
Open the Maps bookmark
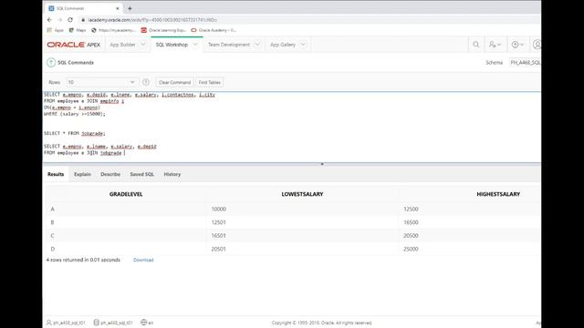(x=78, y=30)
